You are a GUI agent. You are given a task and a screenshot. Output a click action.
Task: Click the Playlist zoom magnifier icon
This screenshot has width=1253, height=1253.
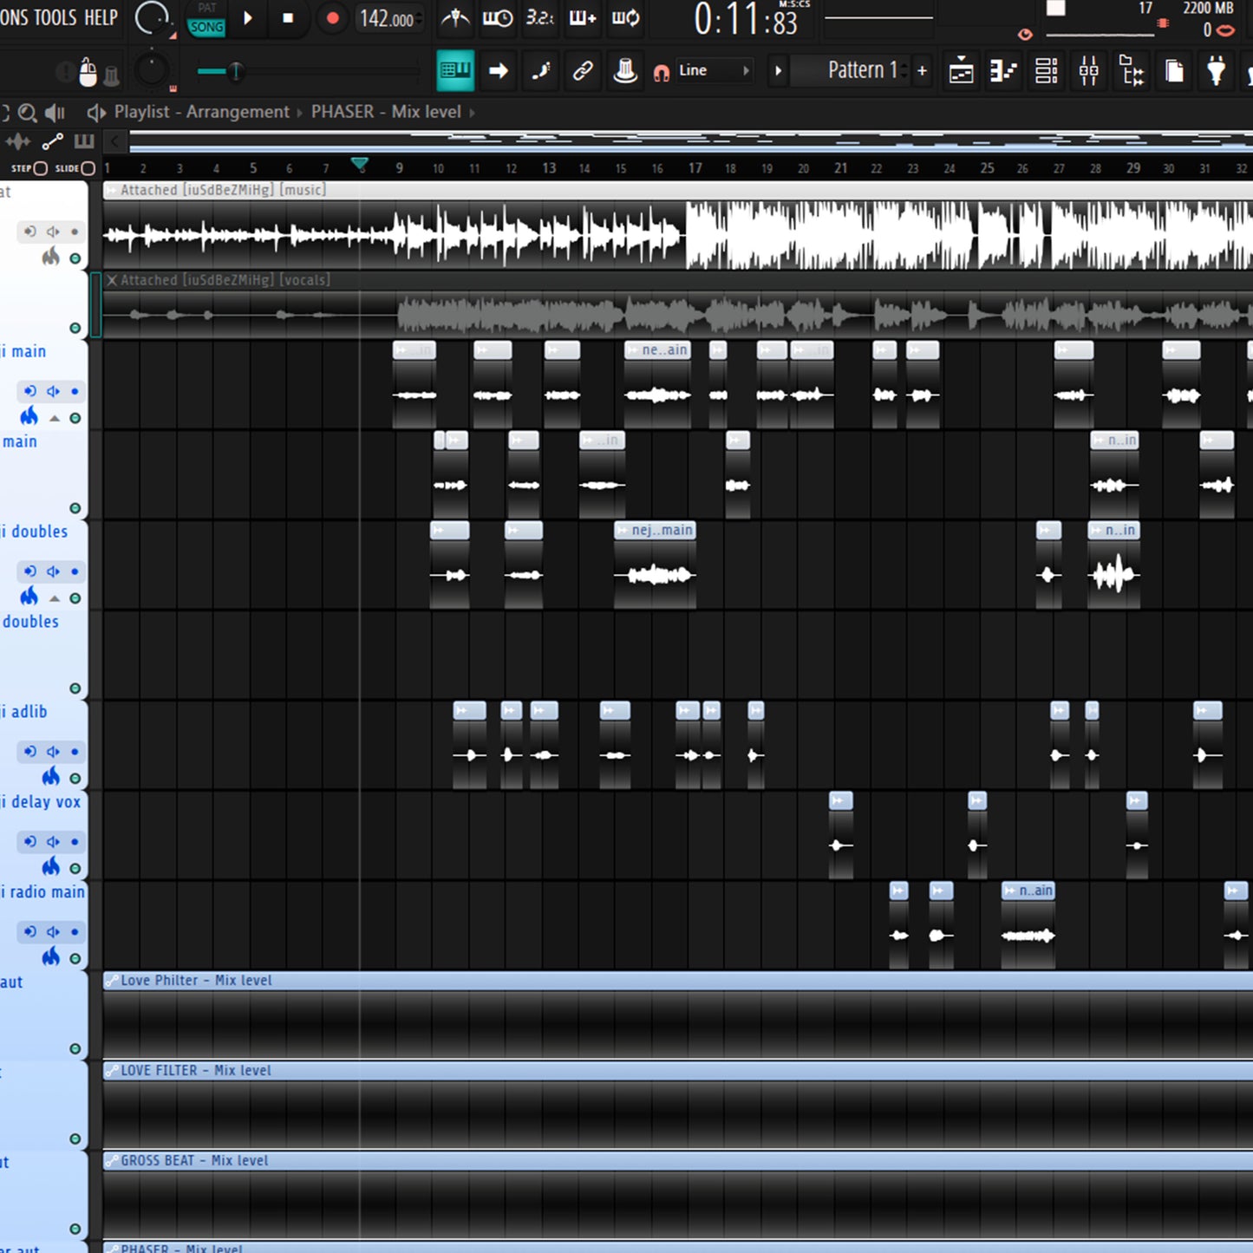[x=27, y=113]
